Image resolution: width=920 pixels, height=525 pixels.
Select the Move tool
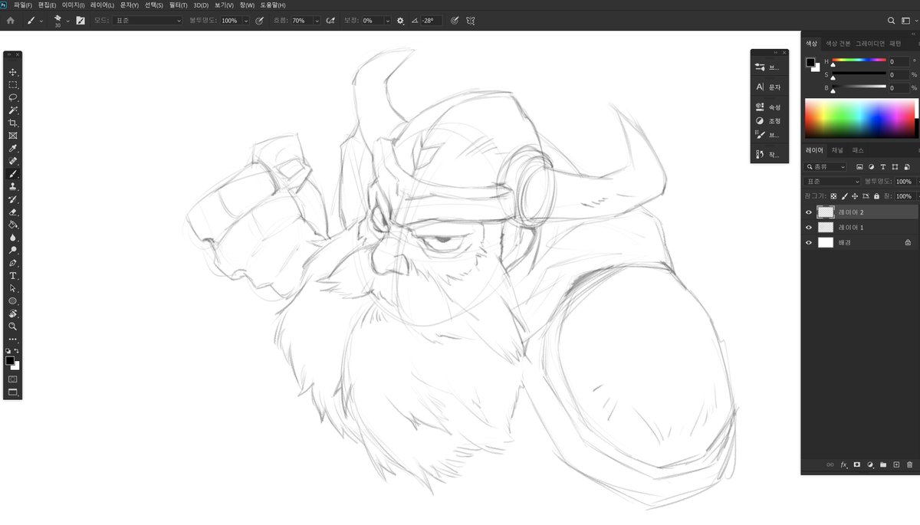13,72
